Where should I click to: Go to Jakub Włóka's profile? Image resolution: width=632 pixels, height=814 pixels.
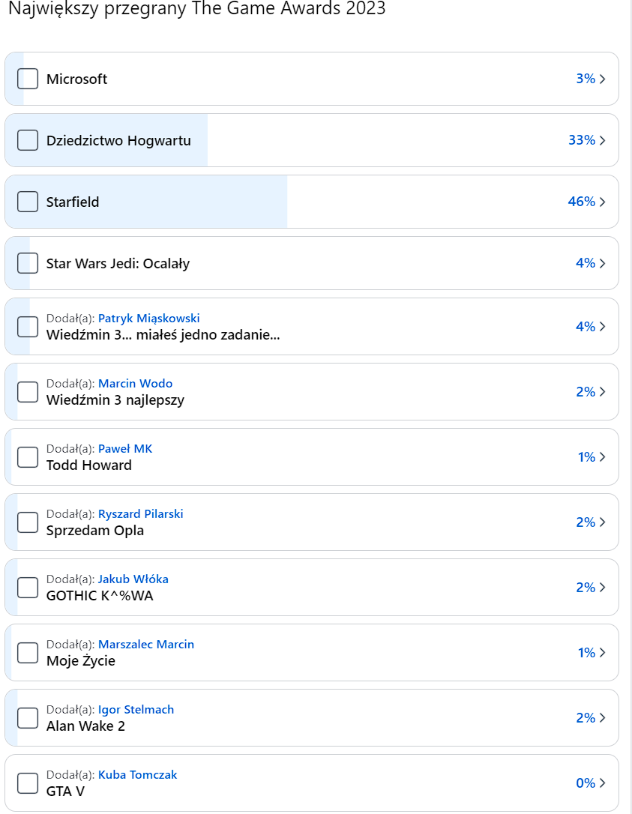point(133,579)
